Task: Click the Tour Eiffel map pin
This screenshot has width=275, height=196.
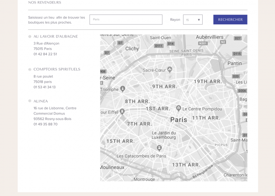Action: point(122,111)
